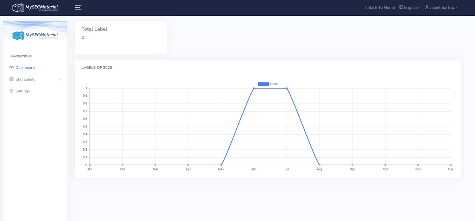Select Settings in the navigation menu

point(22,91)
